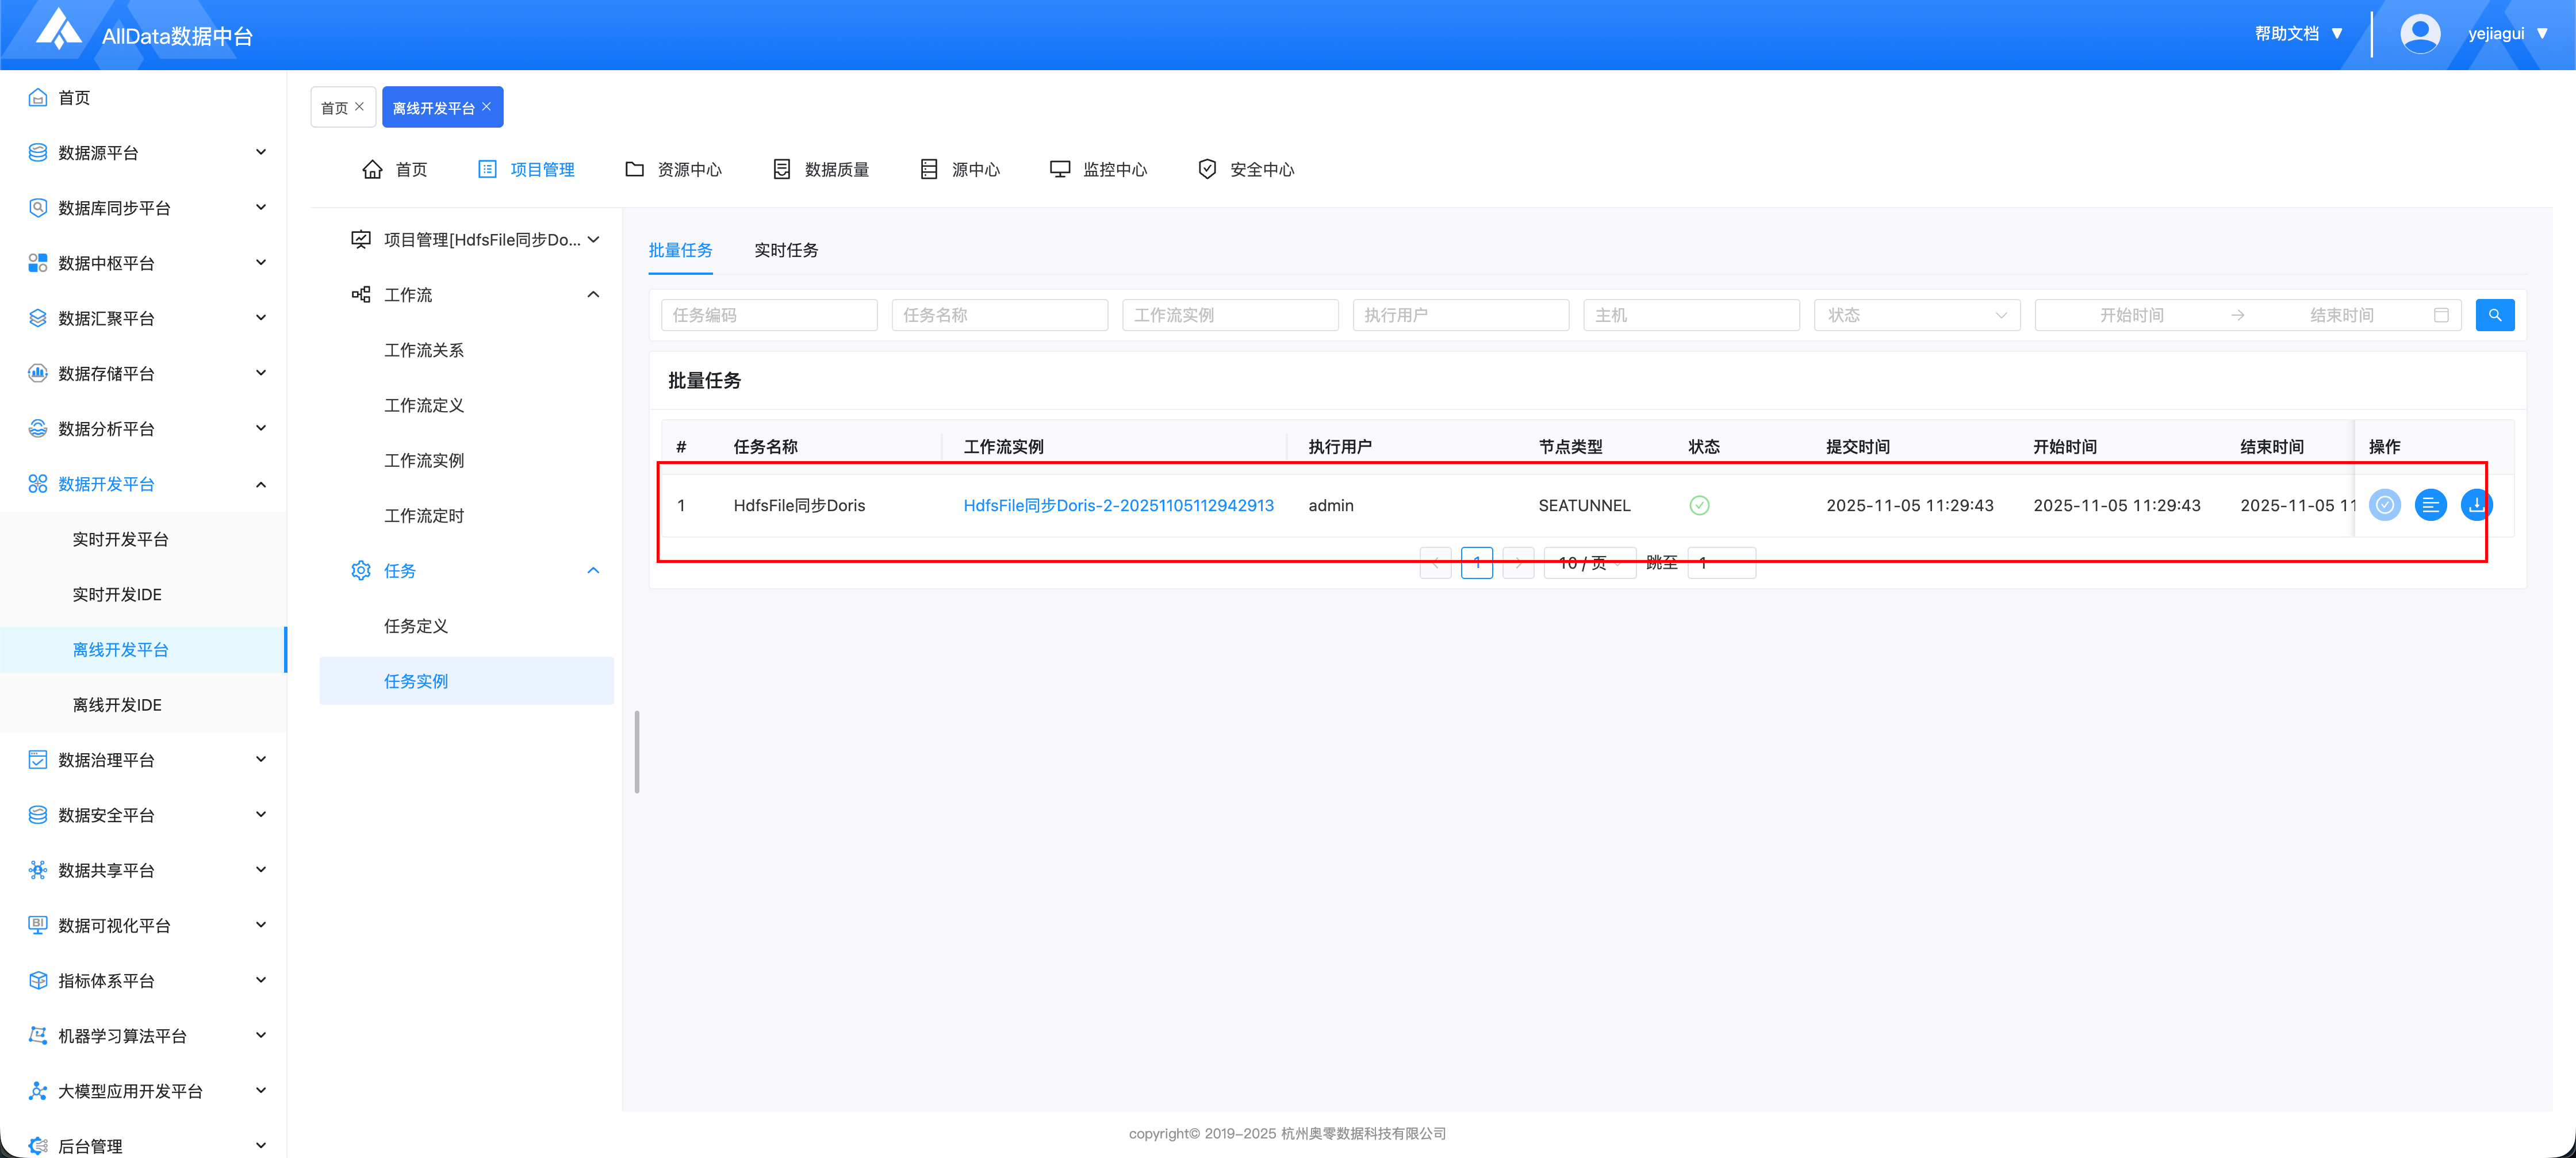Expand the 帮助文档 dropdown menu
2576x1158 pixels.
(2298, 34)
